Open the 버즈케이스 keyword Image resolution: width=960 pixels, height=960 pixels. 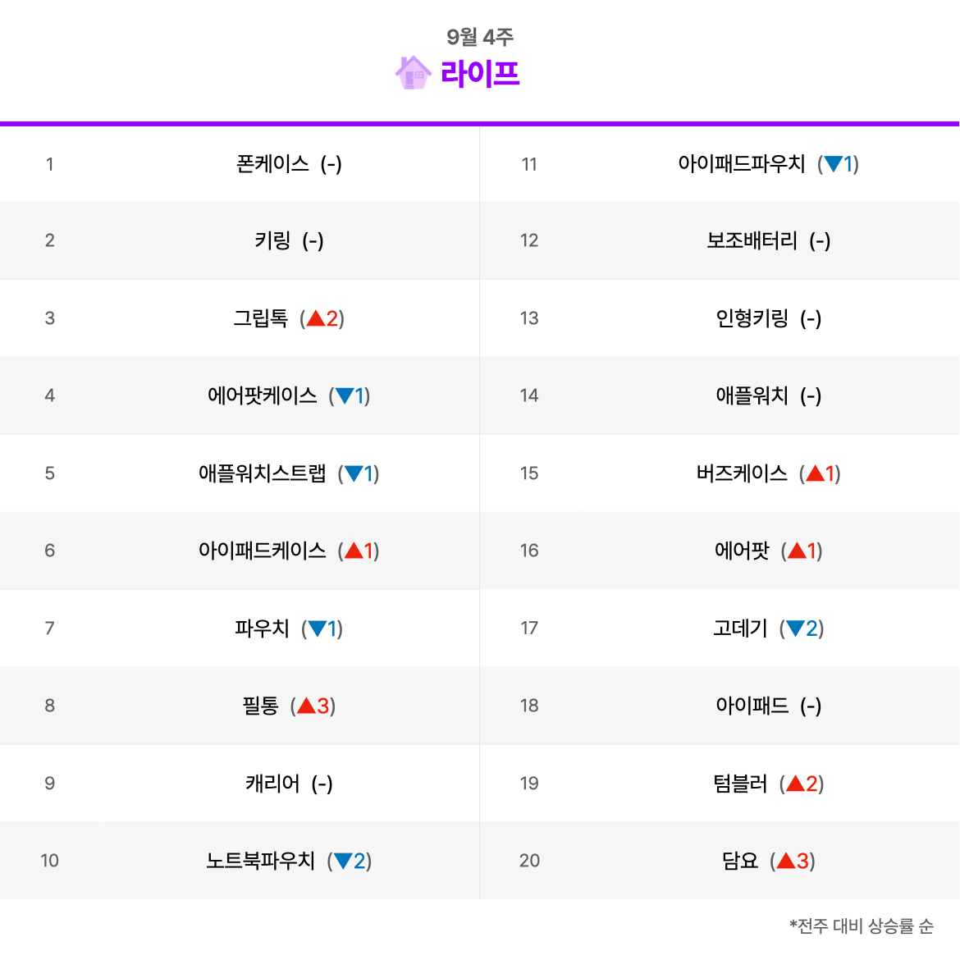coord(742,473)
